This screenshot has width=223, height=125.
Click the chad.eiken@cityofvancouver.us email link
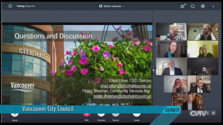pyautogui.click(x=126, y=86)
